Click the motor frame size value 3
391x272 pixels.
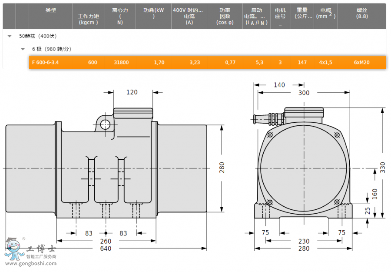pos(280,62)
